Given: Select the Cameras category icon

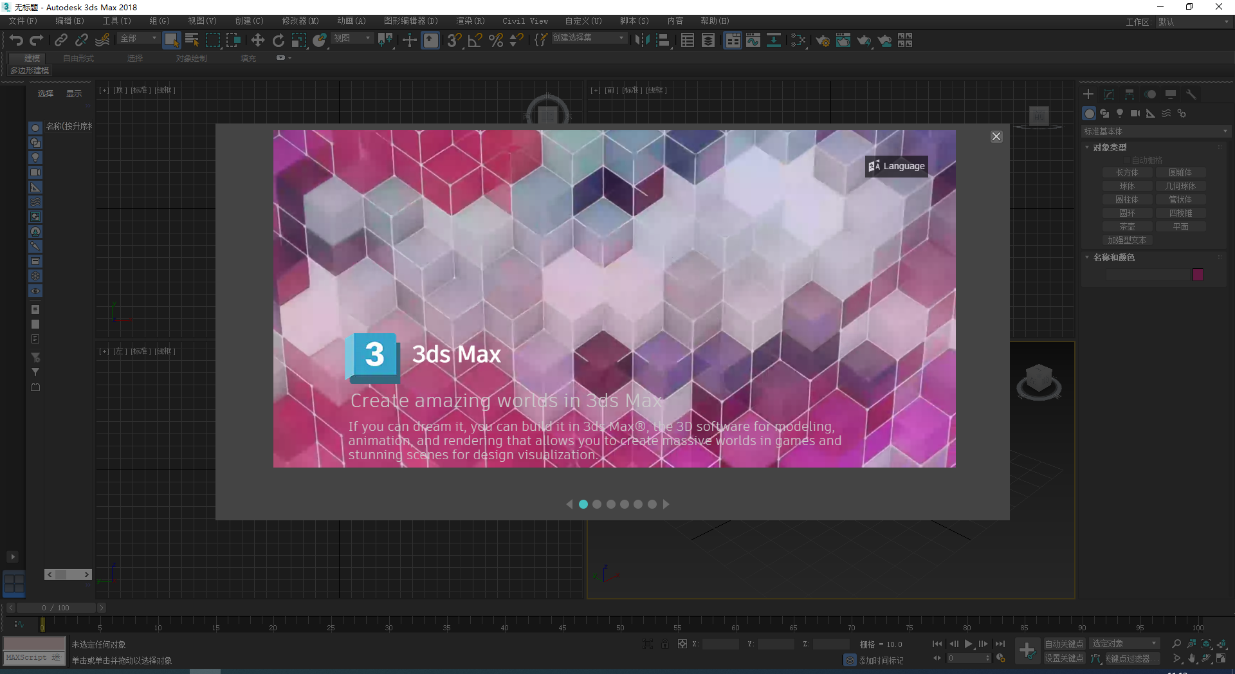Looking at the screenshot, I should [x=1135, y=113].
